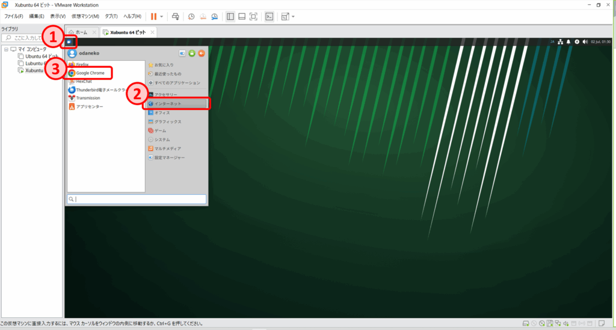Click the network connection icon in Xubuntu panel
The width and height of the screenshot is (616, 330).
[x=560, y=41]
